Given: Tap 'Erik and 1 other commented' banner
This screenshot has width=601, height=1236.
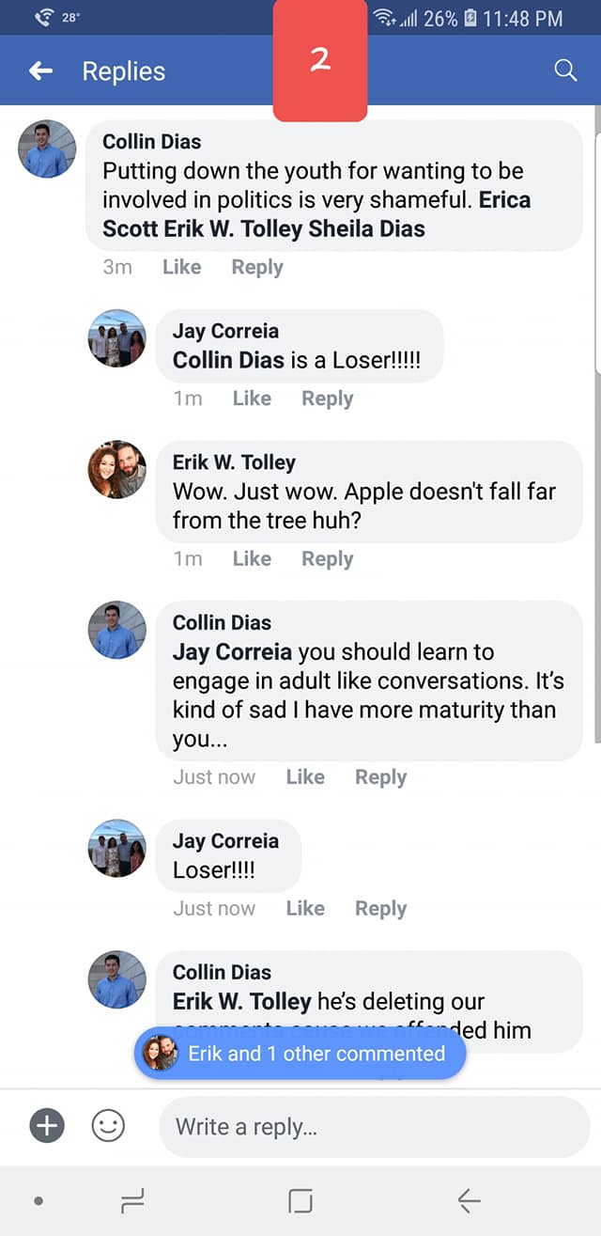Looking at the screenshot, I should point(300,1054).
